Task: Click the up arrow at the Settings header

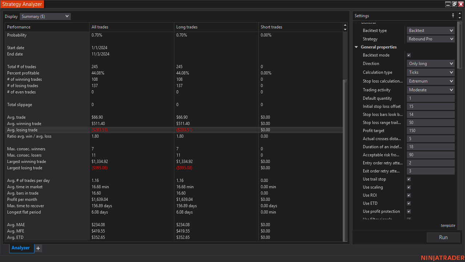Action: [x=460, y=13]
